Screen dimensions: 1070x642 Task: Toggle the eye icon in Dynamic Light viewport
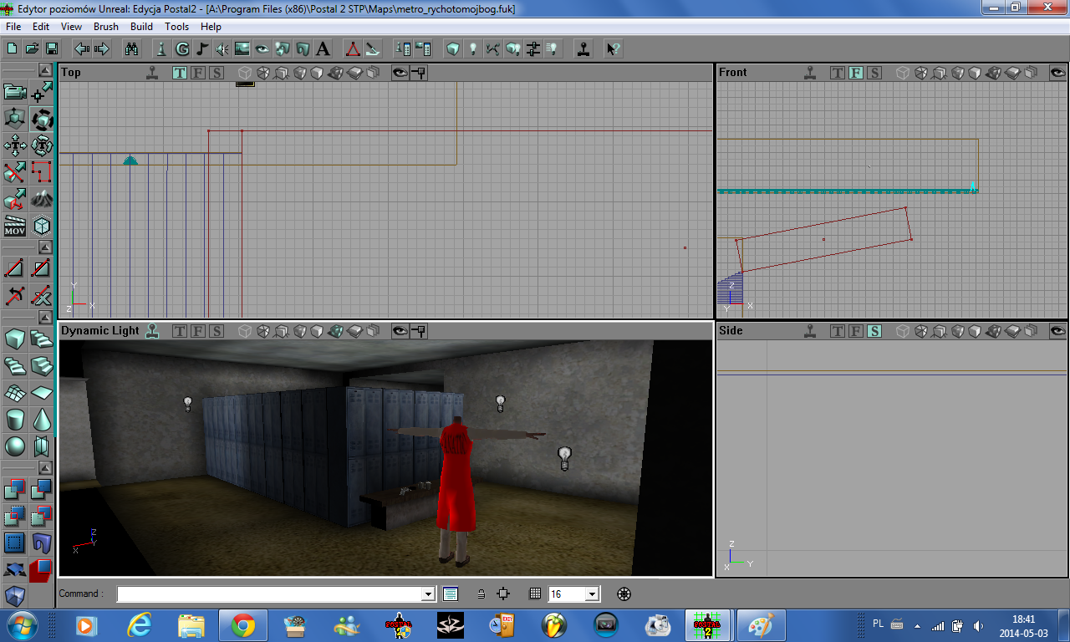400,331
